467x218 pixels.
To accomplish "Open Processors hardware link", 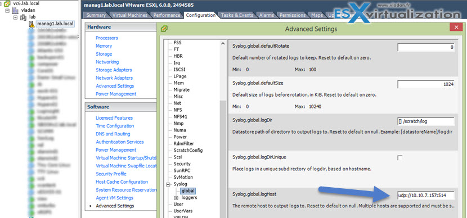I will point(107,38).
